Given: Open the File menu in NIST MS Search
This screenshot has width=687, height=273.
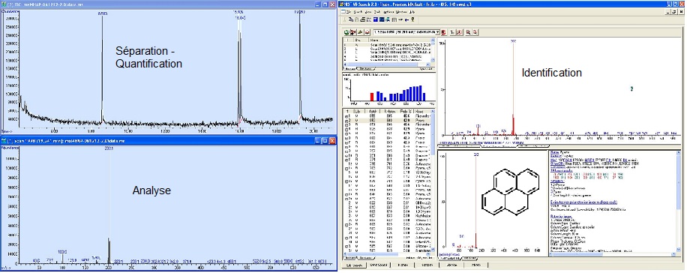Looking at the screenshot, I should tap(349, 12).
